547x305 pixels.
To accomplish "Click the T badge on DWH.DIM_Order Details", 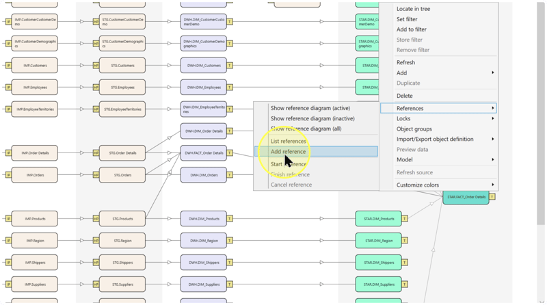I will pyautogui.click(x=230, y=131).
